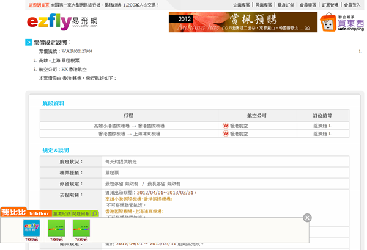Open 企業專區 in the top menu
The image size is (367, 250).
pyautogui.click(x=242, y=4)
